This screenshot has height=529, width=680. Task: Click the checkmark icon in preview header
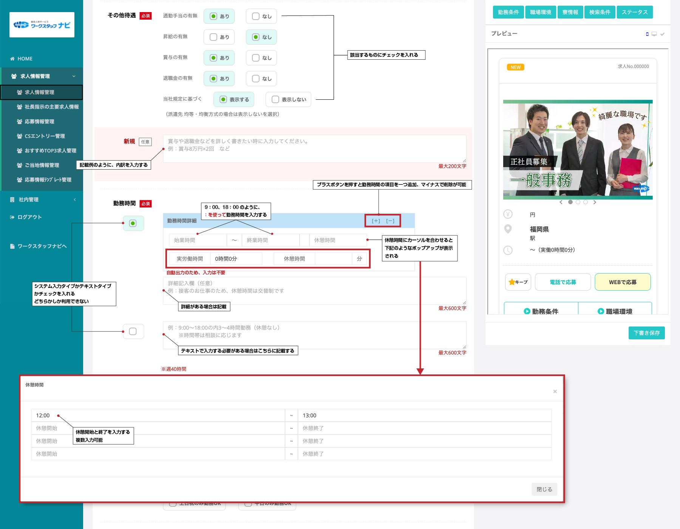coord(662,34)
